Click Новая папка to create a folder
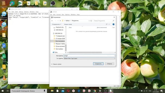This screenshot has width=165, height=93. 68,24
